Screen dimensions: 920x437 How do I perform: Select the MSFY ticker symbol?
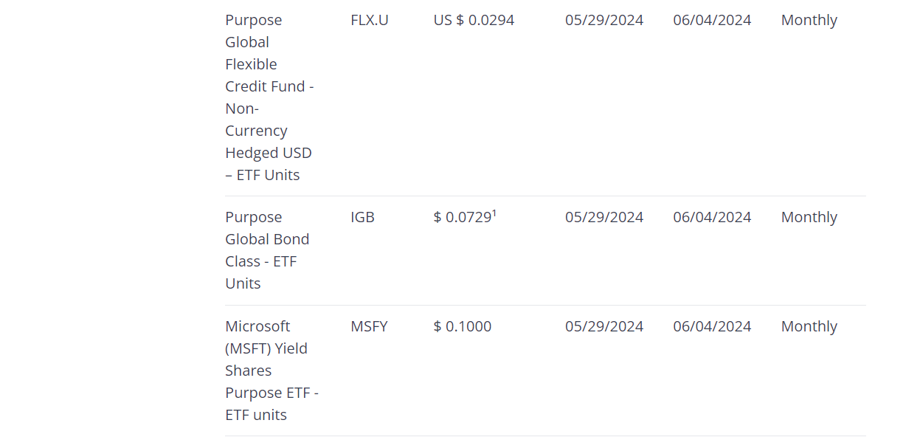click(x=369, y=326)
